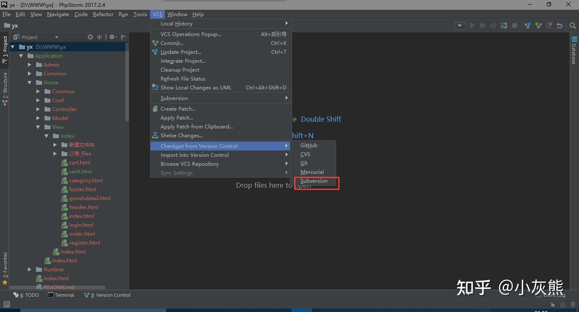
Task: Open the Terminal tool window
Action: [x=64, y=295]
